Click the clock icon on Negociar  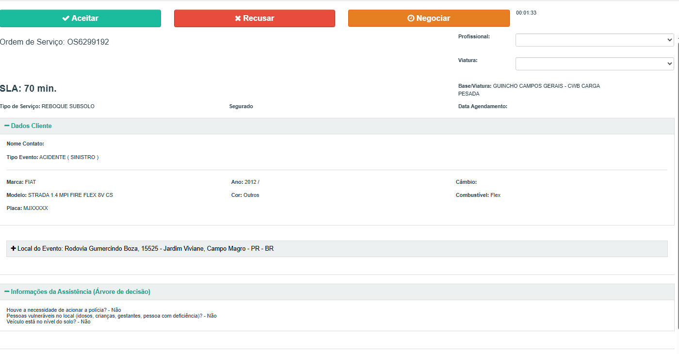click(411, 18)
